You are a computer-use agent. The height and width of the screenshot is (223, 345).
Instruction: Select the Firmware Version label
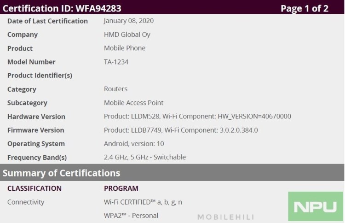point(35,130)
